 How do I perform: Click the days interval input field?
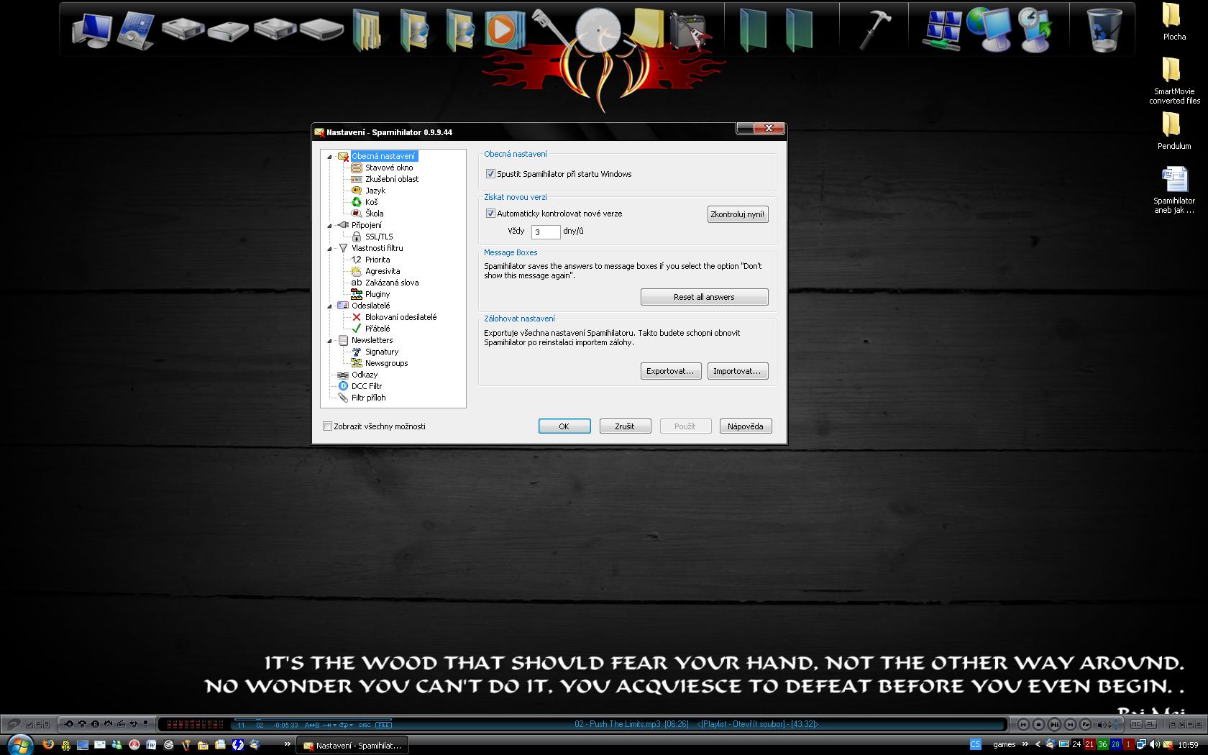click(x=546, y=232)
